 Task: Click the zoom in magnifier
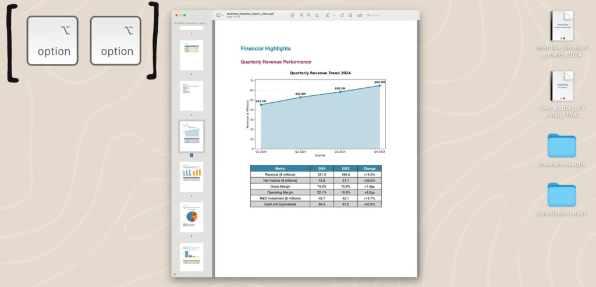309,15
